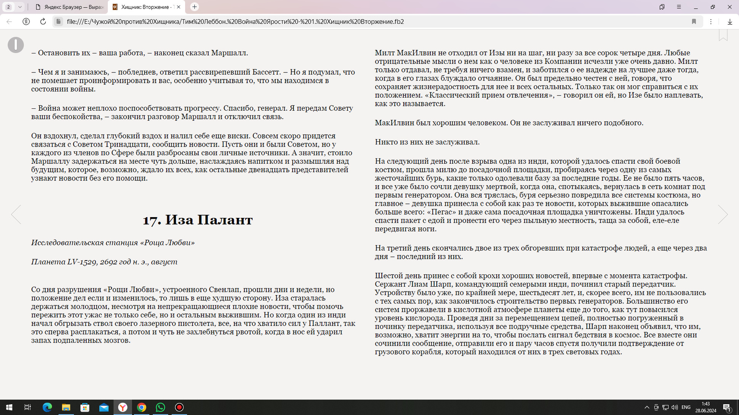Open the Windows Start menu
Viewport: 739px width, 415px height.
(9, 407)
